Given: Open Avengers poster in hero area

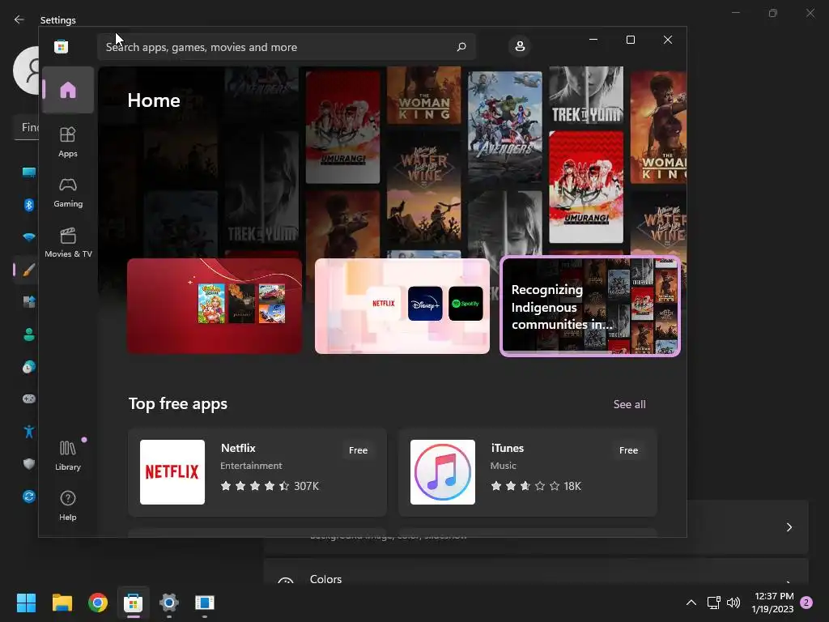Looking at the screenshot, I should (505, 127).
